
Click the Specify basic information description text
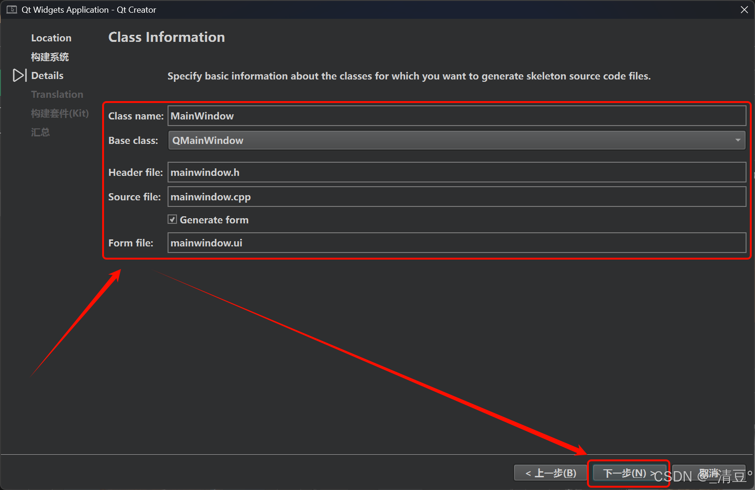click(x=409, y=76)
